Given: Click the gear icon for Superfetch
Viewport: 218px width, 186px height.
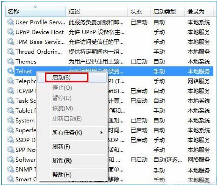Looking at the screenshot, I should coord(11,130).
